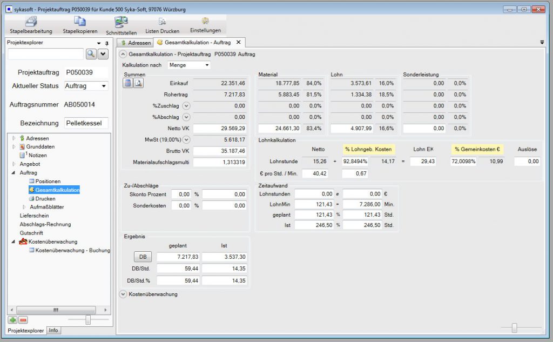Click the green plus button below the tree
This screenshot has height=342, width=553.
click(12, 320)
